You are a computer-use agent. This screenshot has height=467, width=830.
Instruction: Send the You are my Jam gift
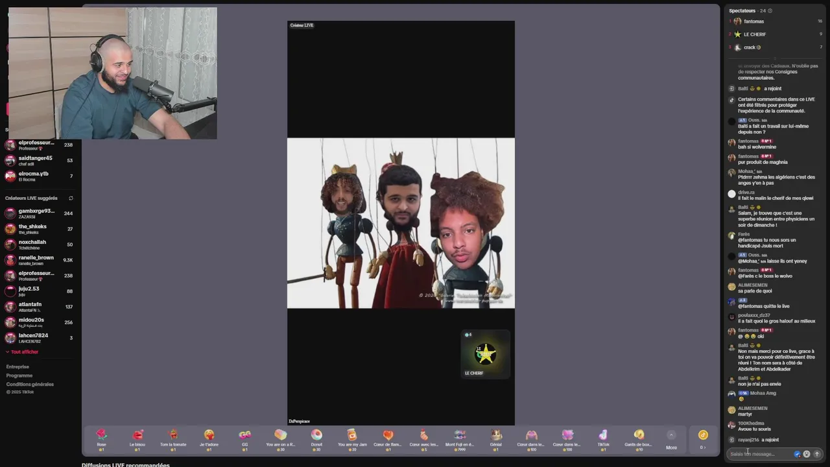352,439
